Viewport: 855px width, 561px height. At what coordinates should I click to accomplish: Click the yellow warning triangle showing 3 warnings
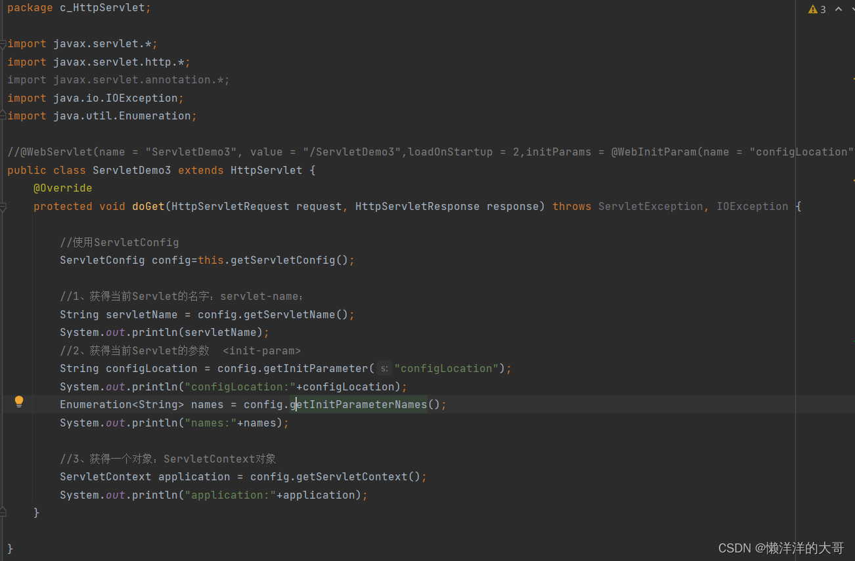click(814, 9)
